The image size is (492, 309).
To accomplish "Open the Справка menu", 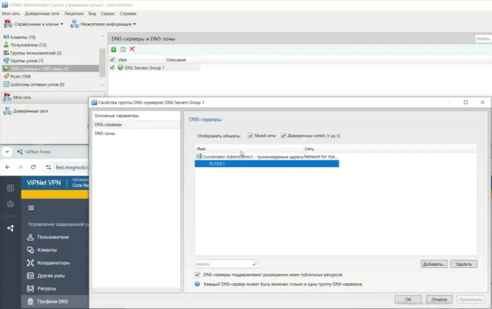I will pyautogui.click(x=128, y=13).
